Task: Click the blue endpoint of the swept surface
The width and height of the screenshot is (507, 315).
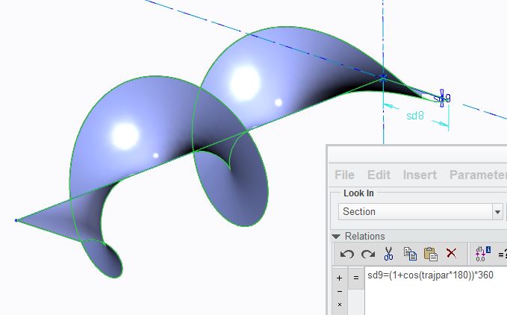Action: pos(16,220)
